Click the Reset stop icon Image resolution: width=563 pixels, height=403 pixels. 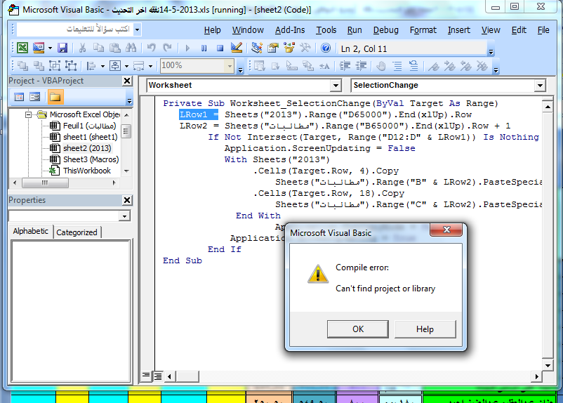click(x=220, y=48)
